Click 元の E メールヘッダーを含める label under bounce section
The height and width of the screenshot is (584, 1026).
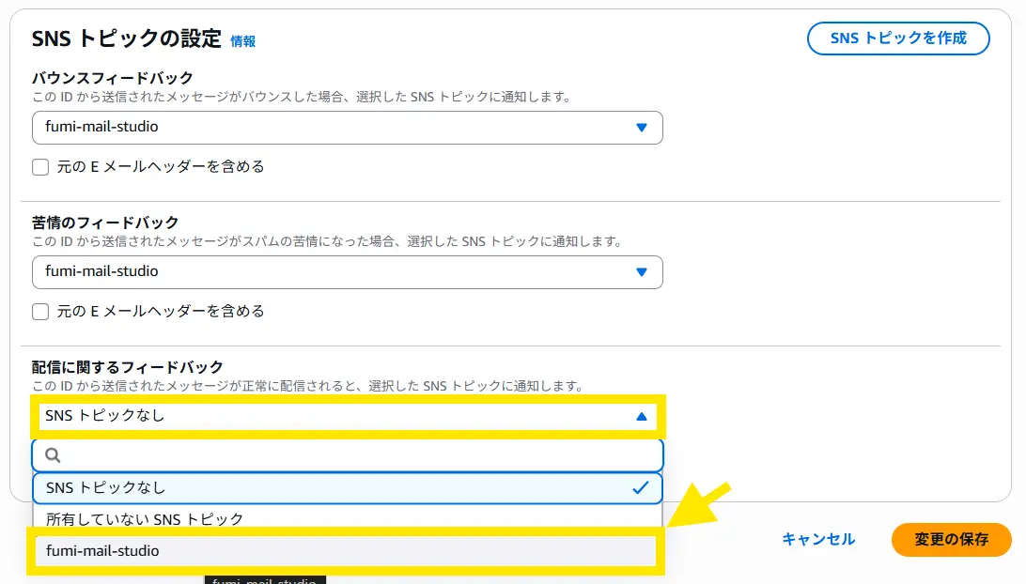161,167
